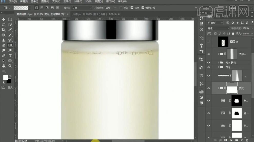Choose radial gradient style icon
This screenshot has height=142, width=254.
(x=42, y=8)
